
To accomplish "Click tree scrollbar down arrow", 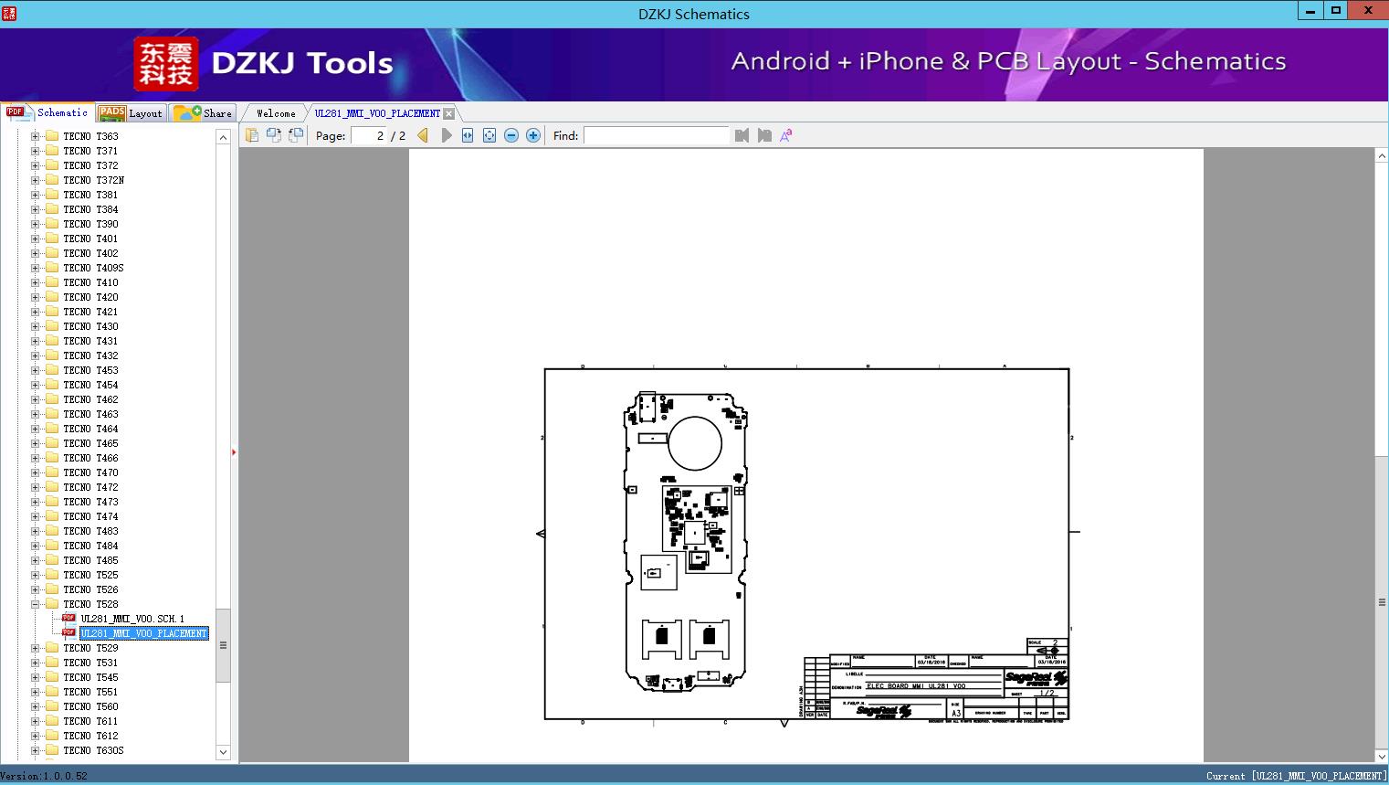I will coord(223,752).
